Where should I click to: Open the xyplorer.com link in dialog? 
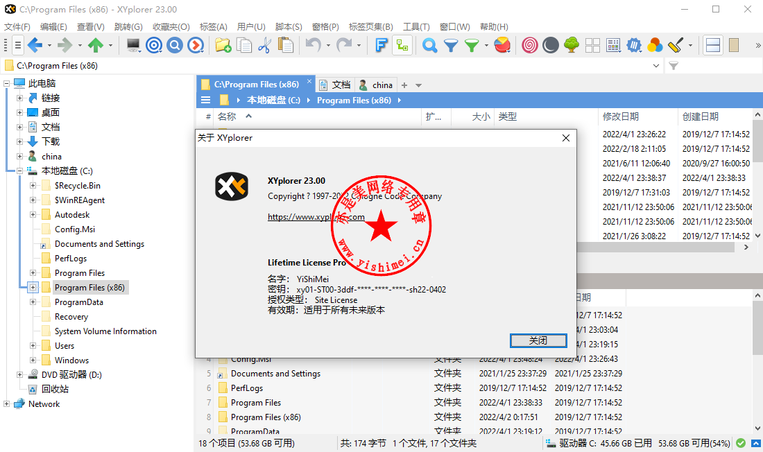pos(316,217)
